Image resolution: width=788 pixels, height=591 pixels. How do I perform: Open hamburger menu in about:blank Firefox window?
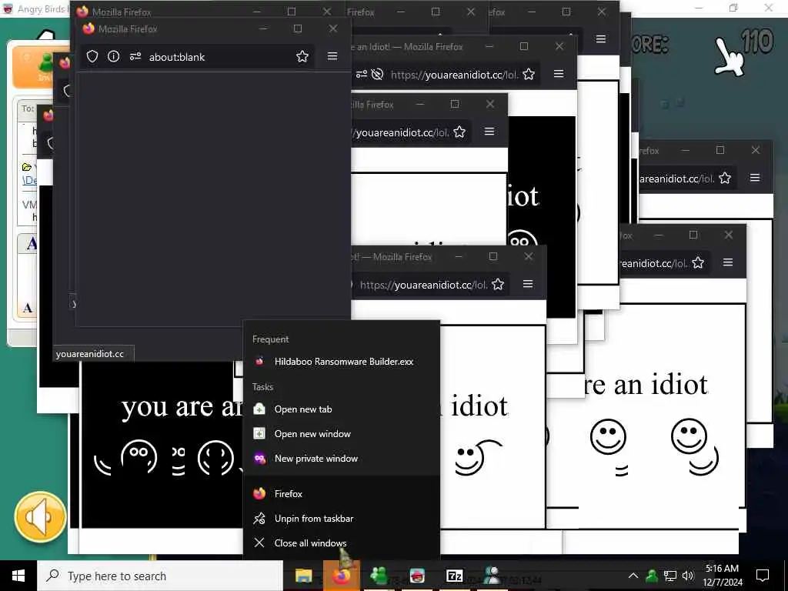pos(332,56)
